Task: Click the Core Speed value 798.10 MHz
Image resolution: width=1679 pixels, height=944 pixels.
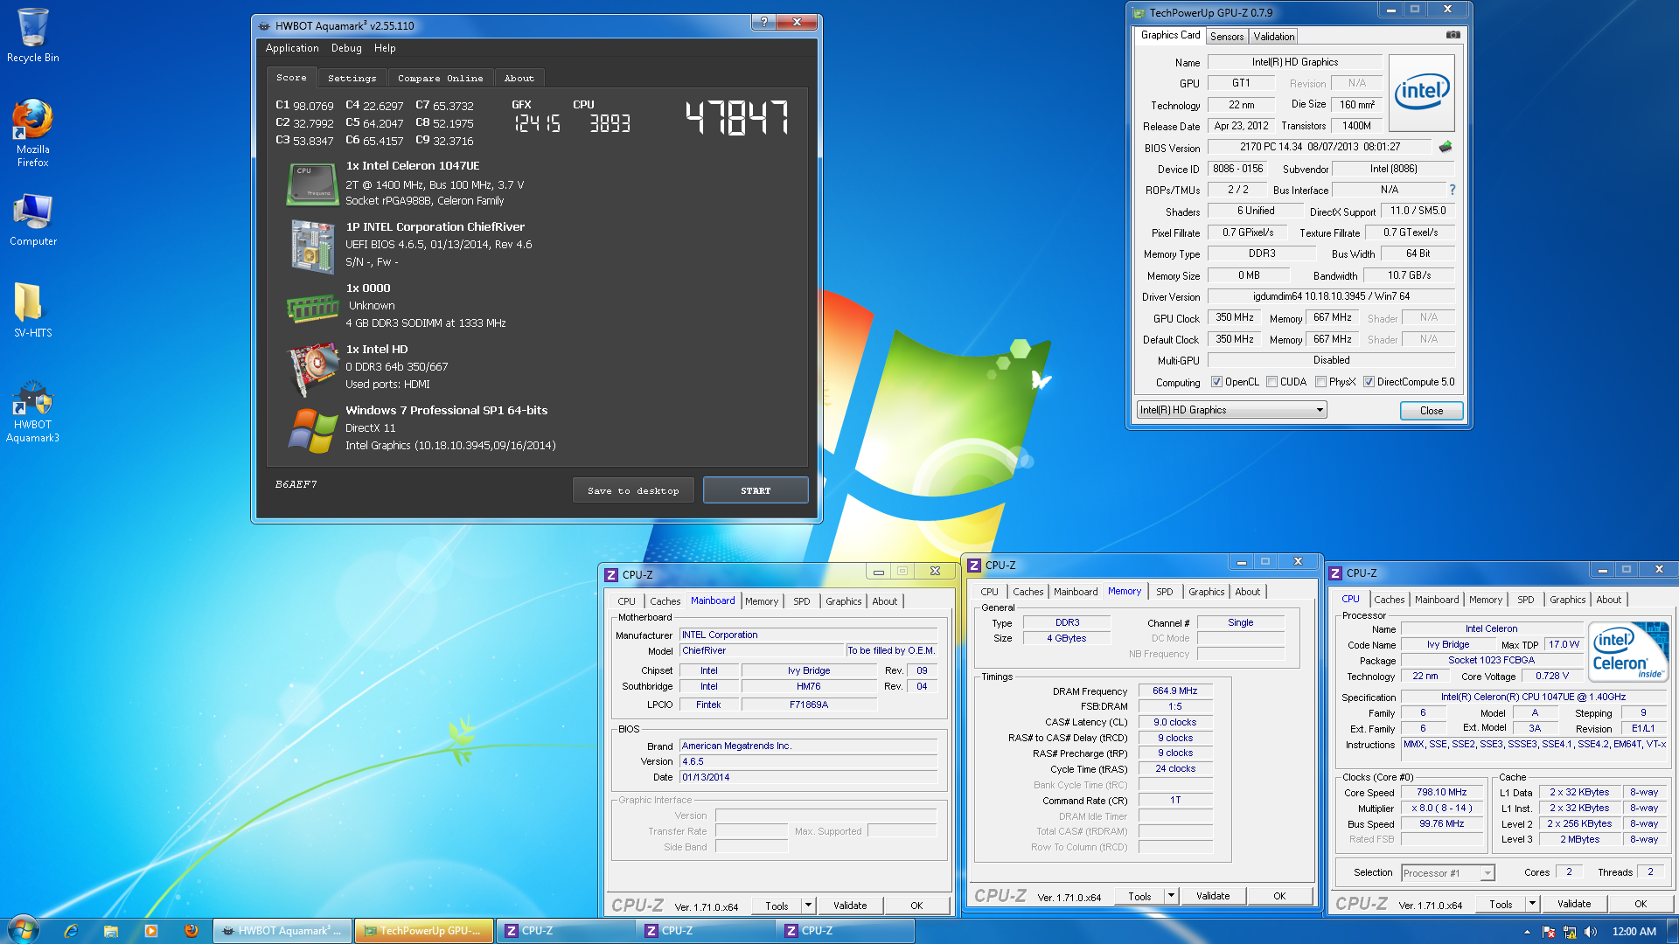Action: [1441, 793]
